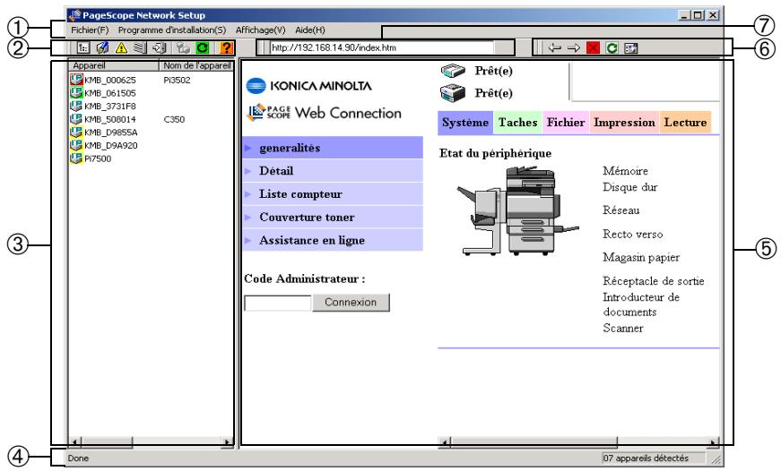The height and width of the screenshot is (471, 781).
Task: Click the blue pen edit settings toolbar icon
Action: tap(102, 47)
